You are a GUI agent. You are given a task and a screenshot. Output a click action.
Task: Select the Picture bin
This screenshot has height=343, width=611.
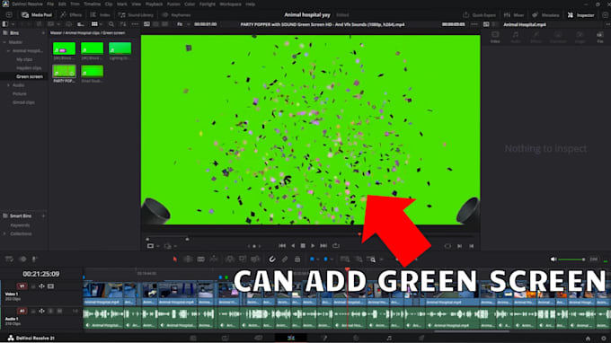(20, 93)
